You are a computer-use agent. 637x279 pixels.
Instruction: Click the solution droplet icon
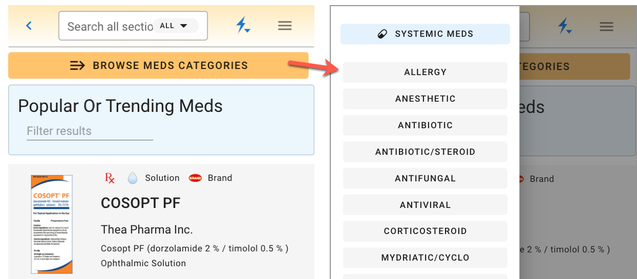[x=133, y=178]
